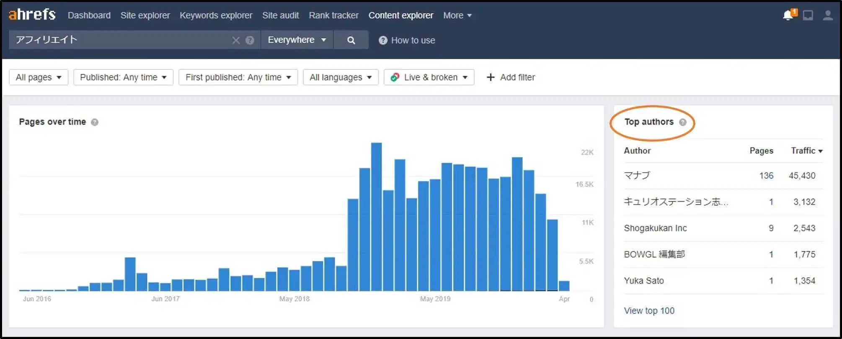
Task: Expand the All pages filter
Action: (39, 78)
